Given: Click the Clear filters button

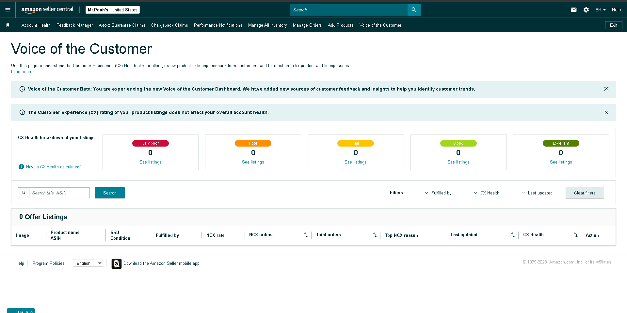Looking at the screenshot, I should click(x=585, y=193).
